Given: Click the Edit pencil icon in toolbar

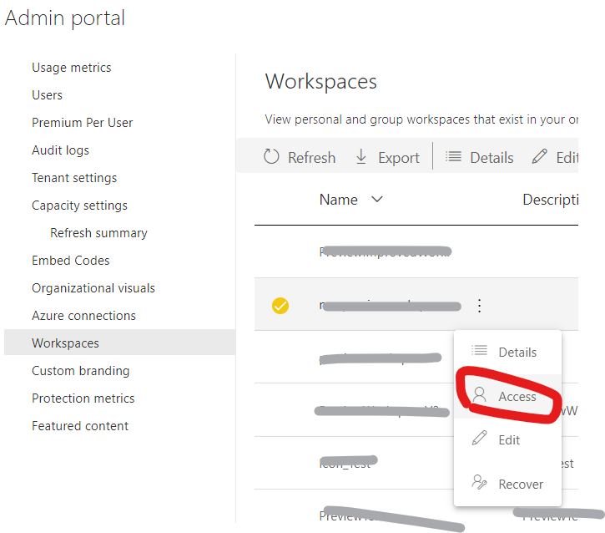Looking at the screenshot, I should click(x=539, y=156).
